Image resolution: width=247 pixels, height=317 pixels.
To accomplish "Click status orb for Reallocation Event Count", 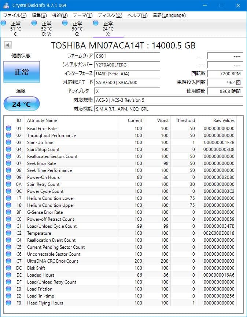I will coord(8,240).
